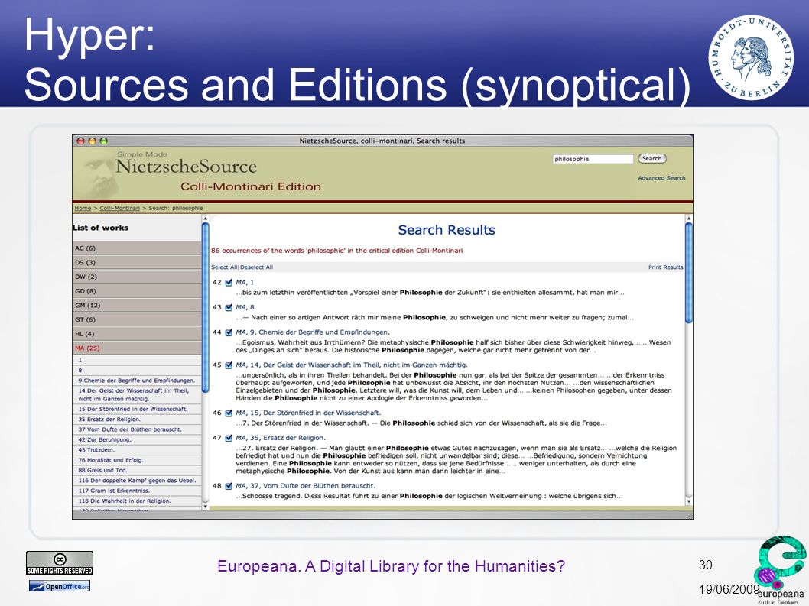Viewport: 809px width, 606px height.
Task: Click the Search button
Action: [x=652, y=159]
